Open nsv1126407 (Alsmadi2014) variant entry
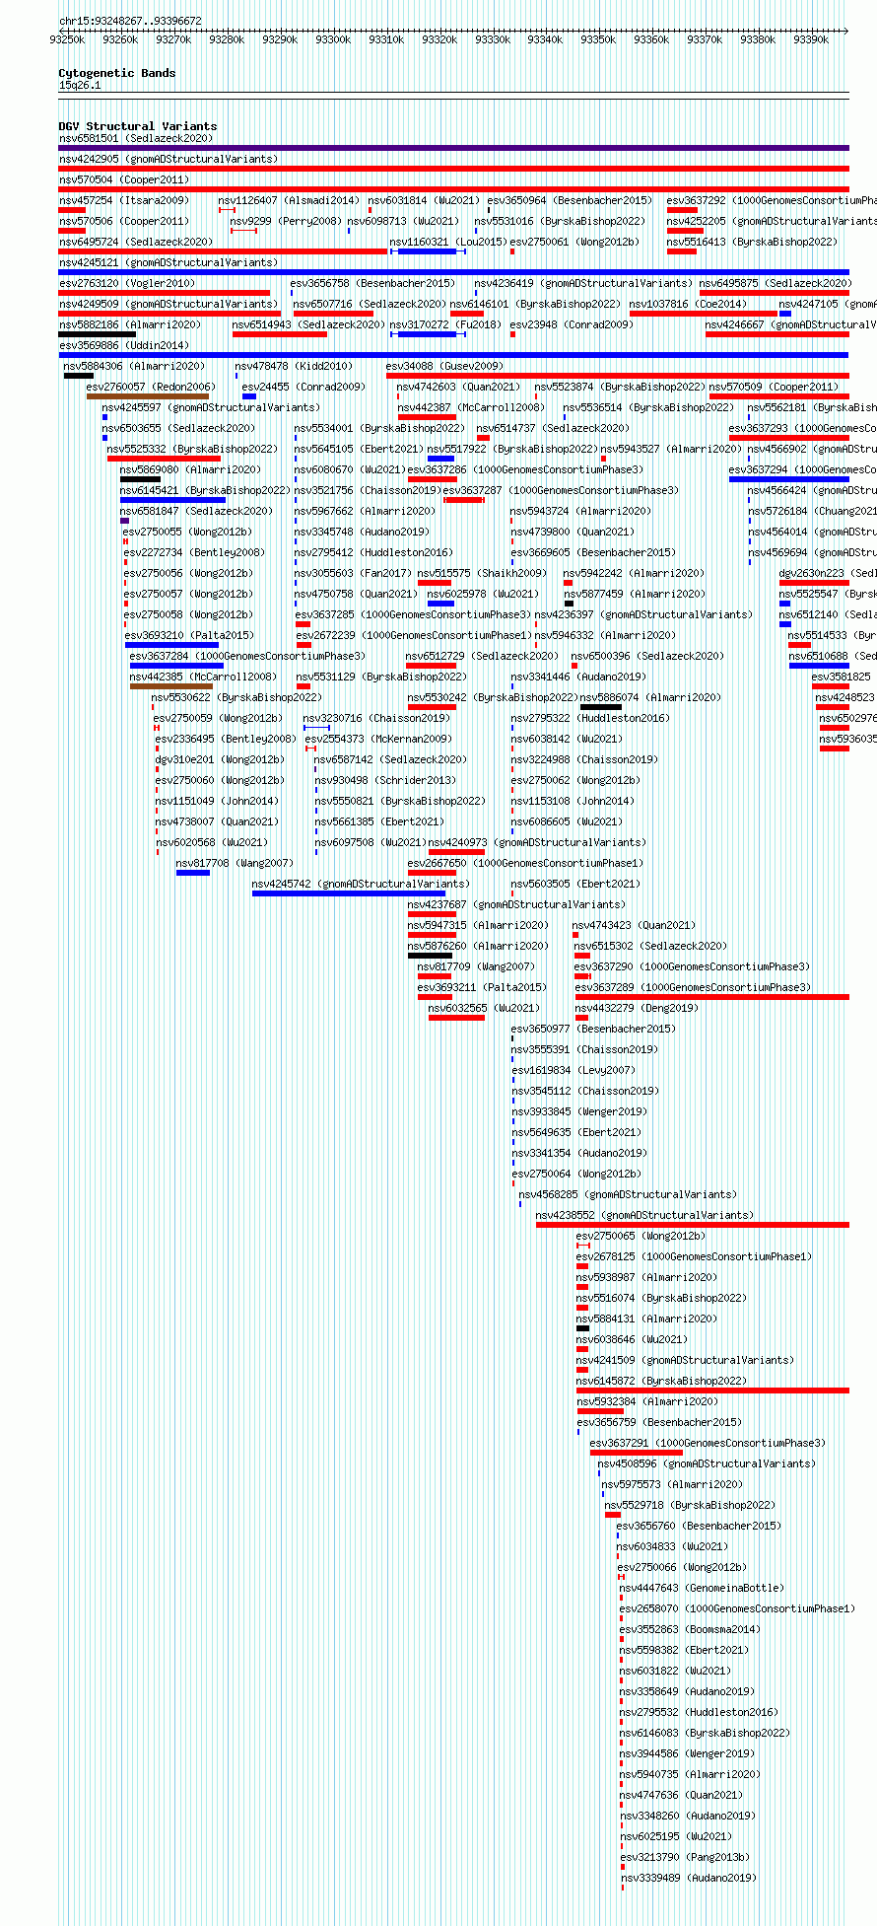 coord(289,200)
